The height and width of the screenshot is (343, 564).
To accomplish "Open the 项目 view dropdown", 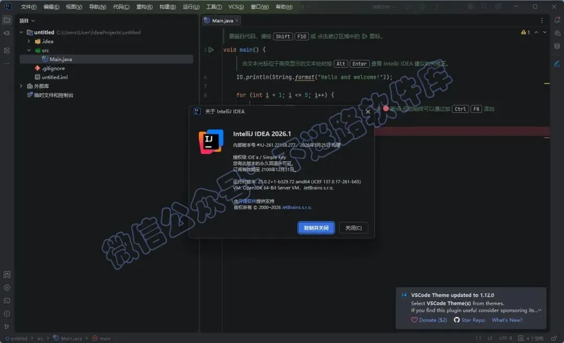I will (x=27, y=20).
